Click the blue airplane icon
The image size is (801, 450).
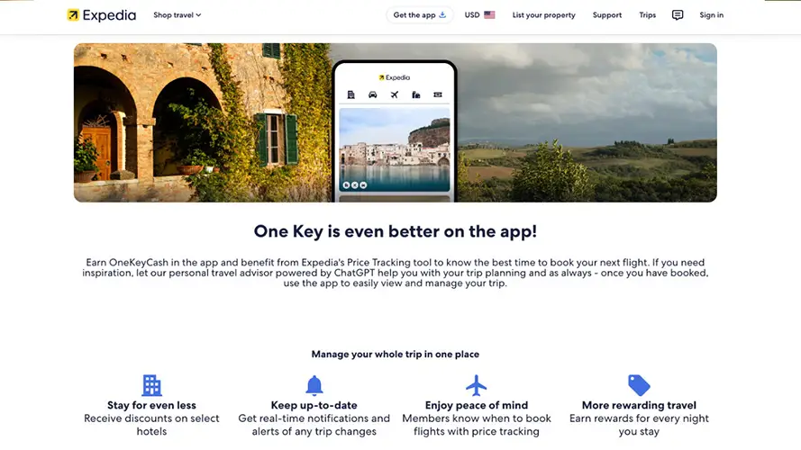(476, 385)
